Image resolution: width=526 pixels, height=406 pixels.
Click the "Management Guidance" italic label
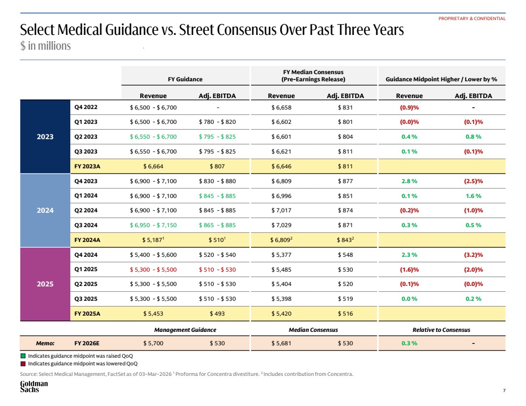click(x=185, y=330)
